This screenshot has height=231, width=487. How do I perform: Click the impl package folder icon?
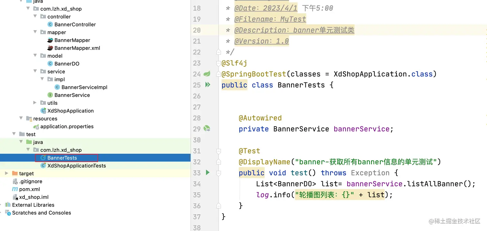(x=50, y=79)
